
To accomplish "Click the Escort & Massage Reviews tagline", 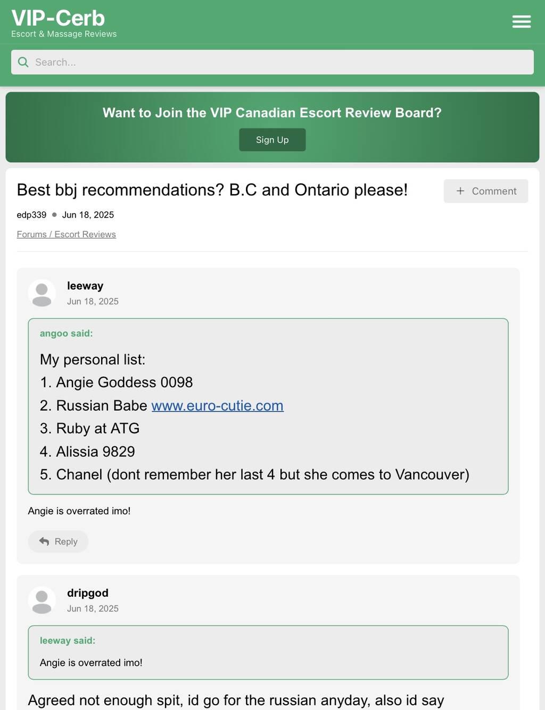I will (x=64, y=34).
